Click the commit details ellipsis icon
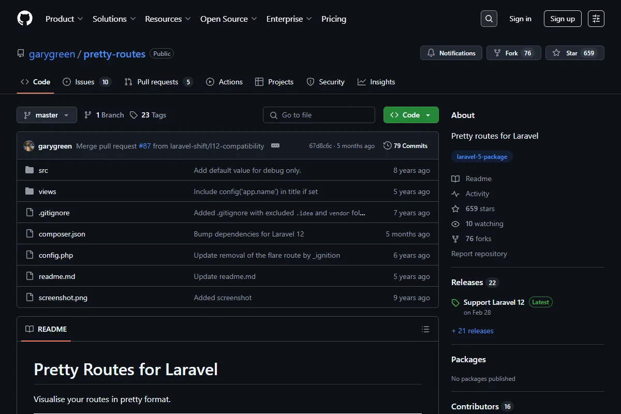The image size is (621, 414). 275,146
